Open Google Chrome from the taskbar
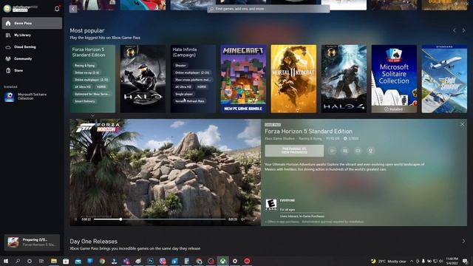The width and height of the screenshot is (473, 266). pyautogui.click(x=102, y=261)
